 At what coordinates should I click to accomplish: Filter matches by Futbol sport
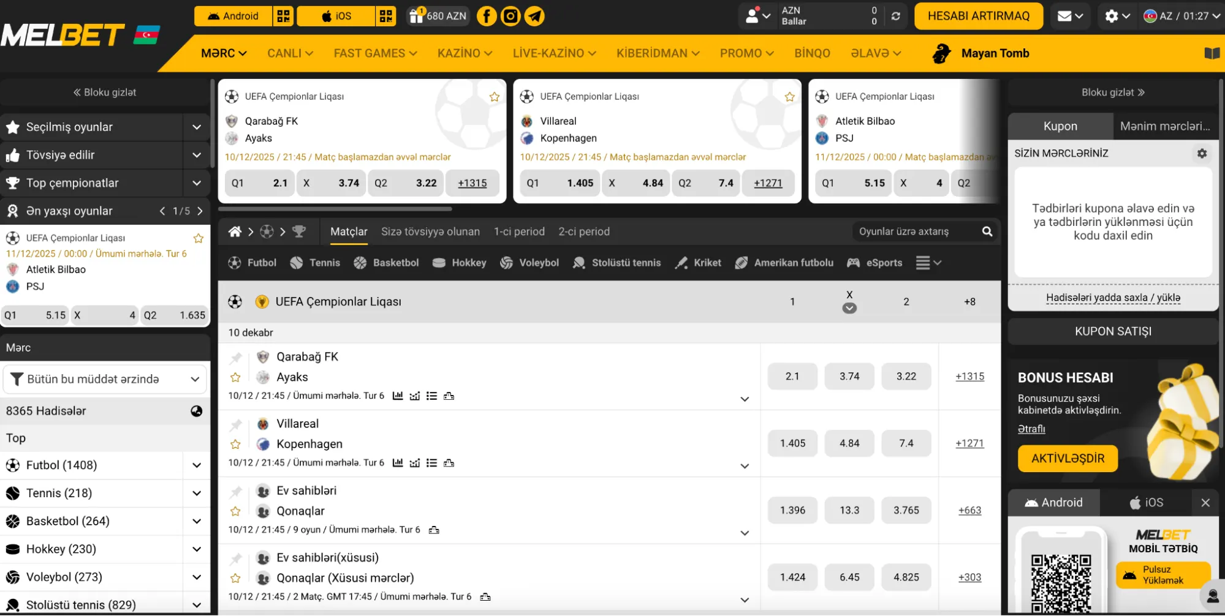click(x=252, y=263)
